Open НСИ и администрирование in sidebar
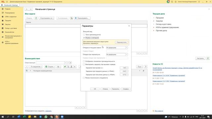 (x=12, y=43)
